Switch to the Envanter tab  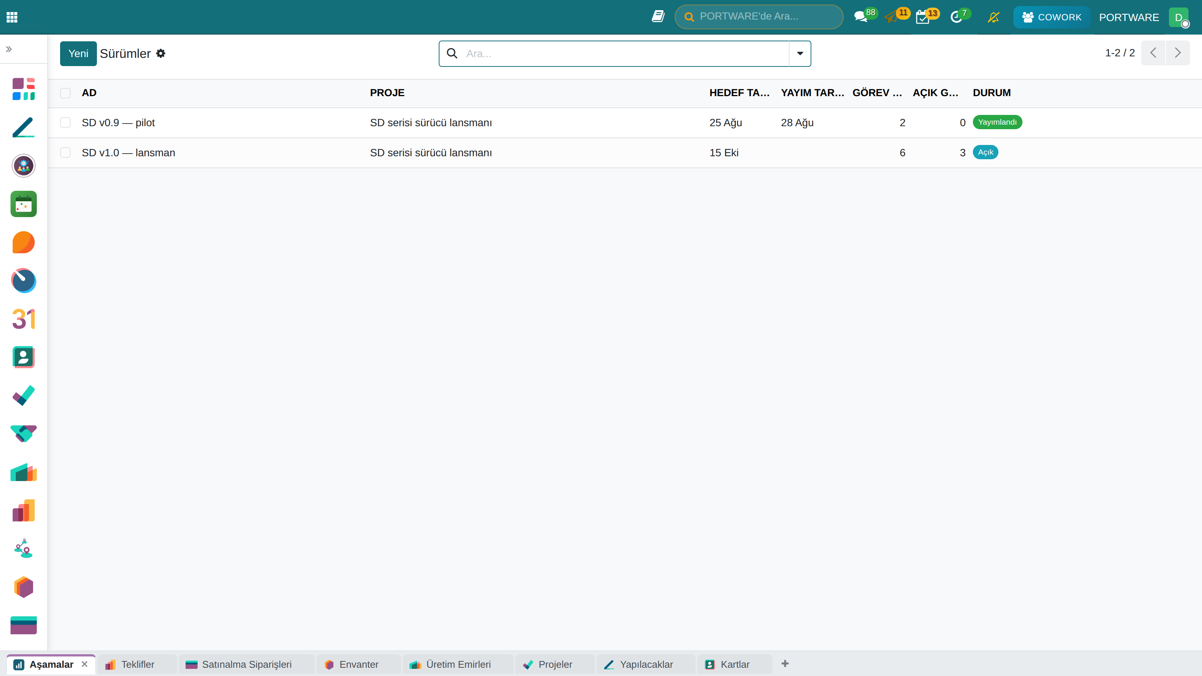(x=358, y=664)
